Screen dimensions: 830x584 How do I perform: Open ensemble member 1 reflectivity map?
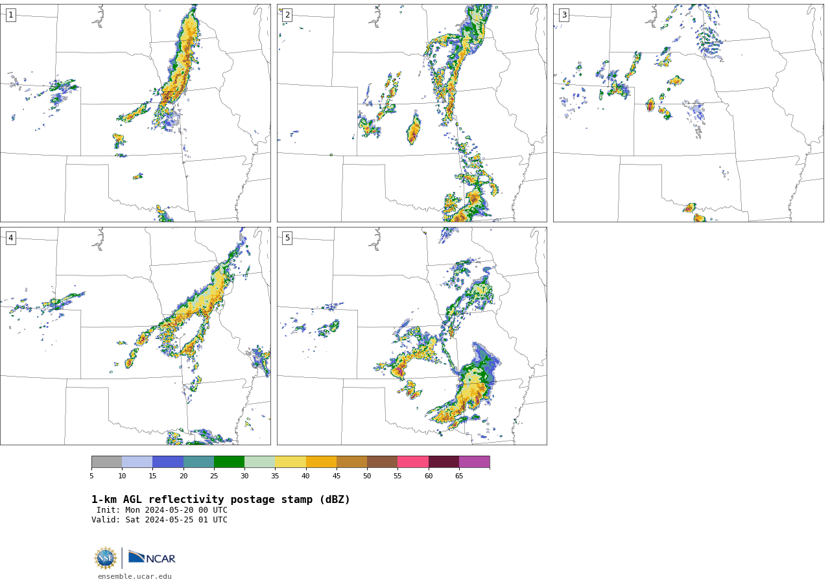click(x=136, y=113)
